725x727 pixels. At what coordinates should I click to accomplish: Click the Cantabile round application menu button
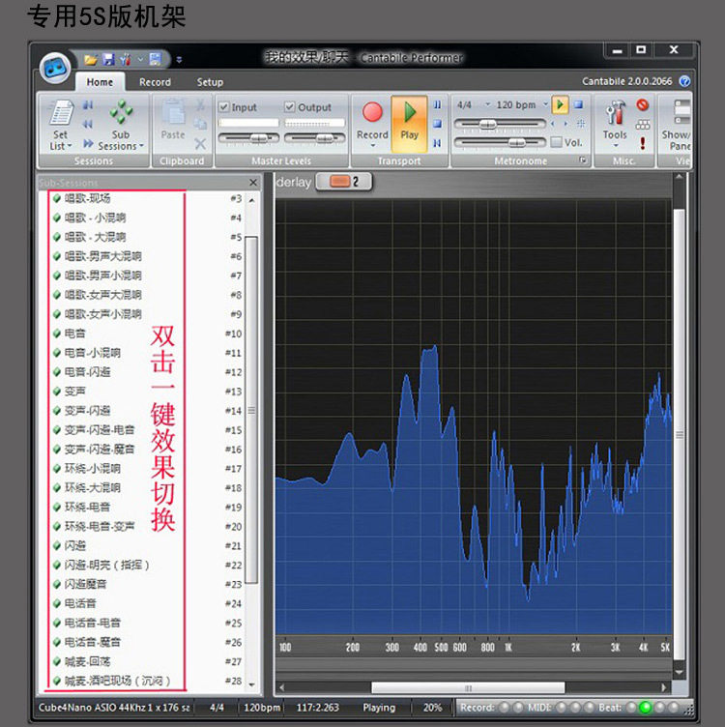tap(55, 68)
